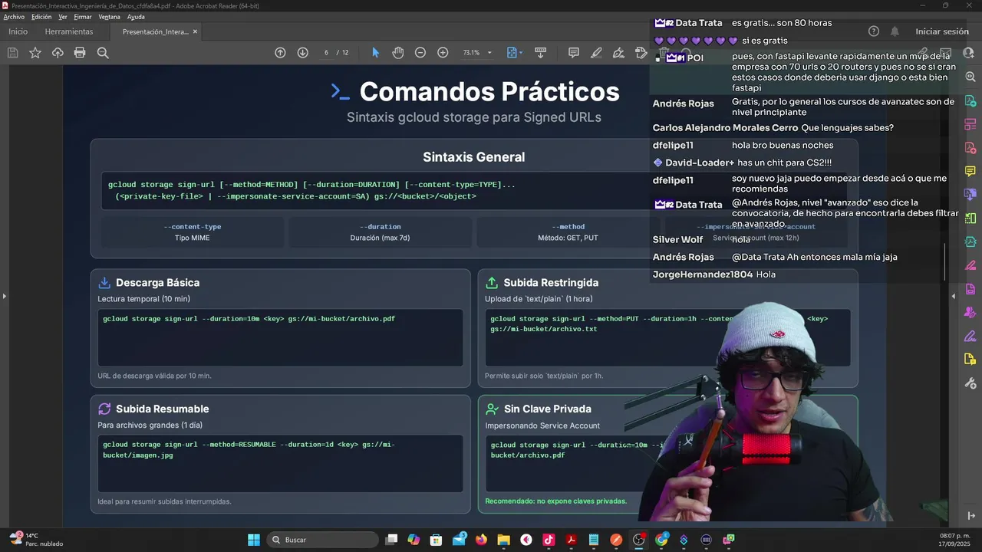Screen dimensions: 982x552
Task: Zoom in with the plus button
Action: coord(443,53)
